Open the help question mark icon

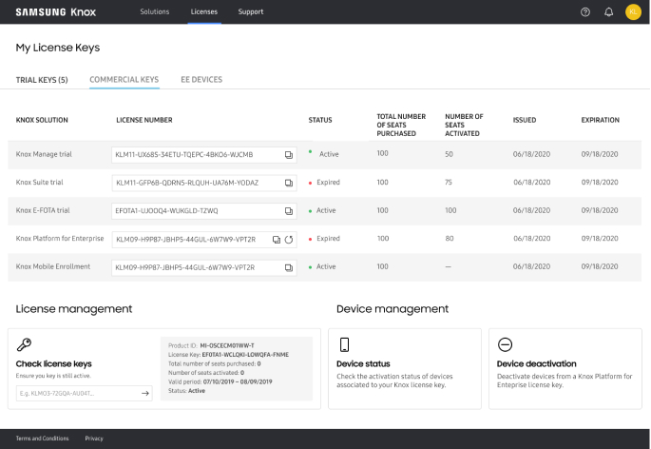[585, 12]
